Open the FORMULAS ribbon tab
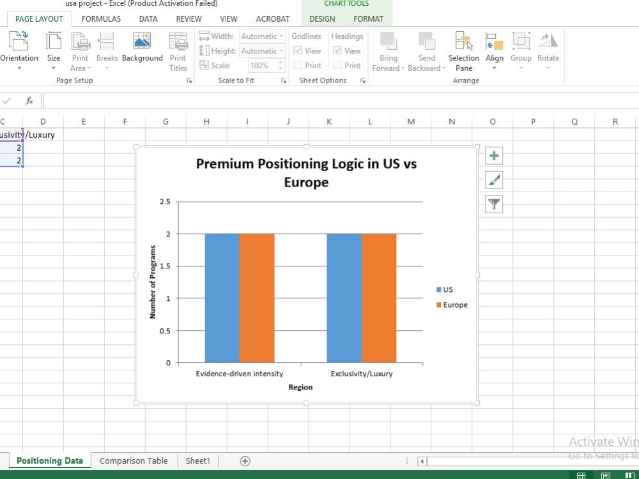This screenshot has width=639, height=479. tap(101, 19)
